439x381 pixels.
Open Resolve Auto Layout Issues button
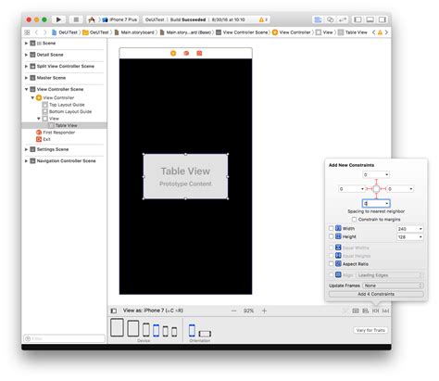(x=385, y=311)
